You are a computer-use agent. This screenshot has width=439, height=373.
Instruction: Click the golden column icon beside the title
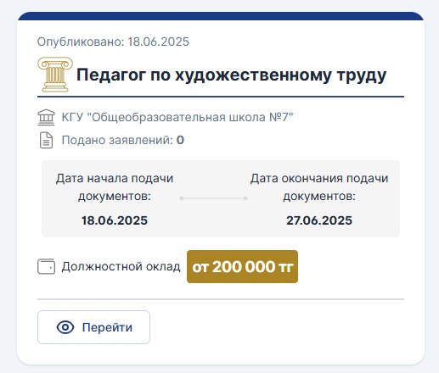coord(55,75)
